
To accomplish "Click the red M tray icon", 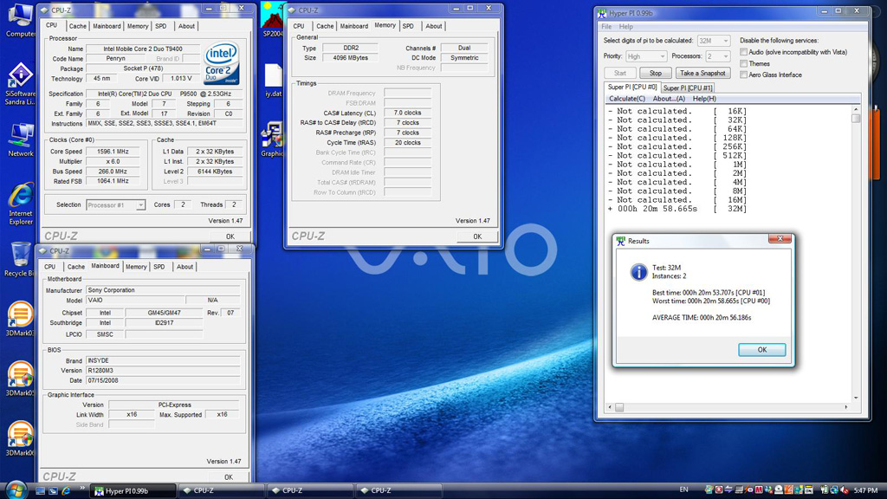I will click(759, 490).
